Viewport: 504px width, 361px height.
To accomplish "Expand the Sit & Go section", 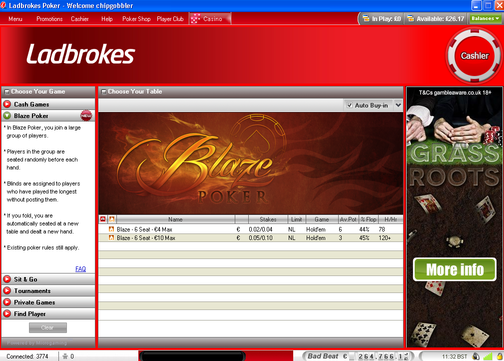I will click(48, 279).
